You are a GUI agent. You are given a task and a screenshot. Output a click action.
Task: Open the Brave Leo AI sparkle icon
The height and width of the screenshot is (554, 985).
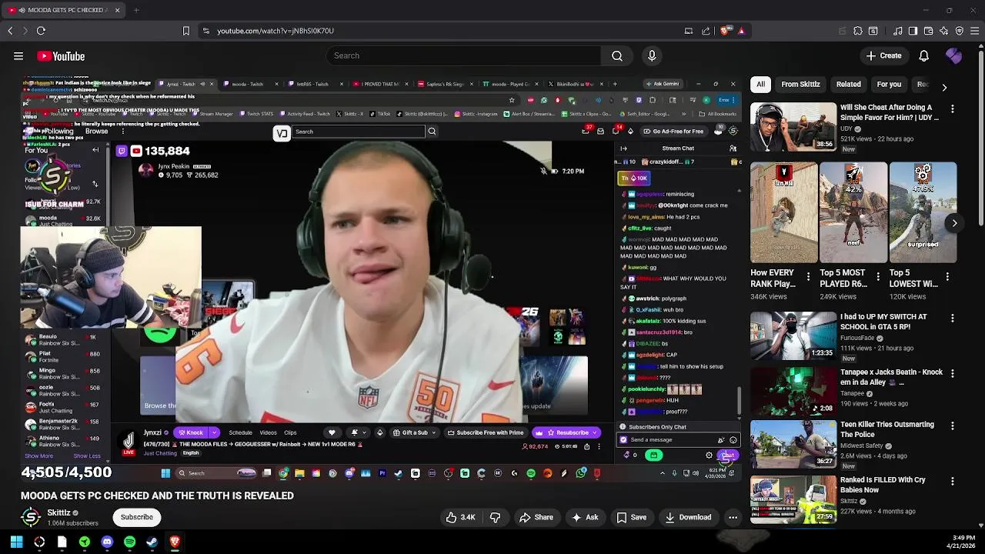(943, 31)
